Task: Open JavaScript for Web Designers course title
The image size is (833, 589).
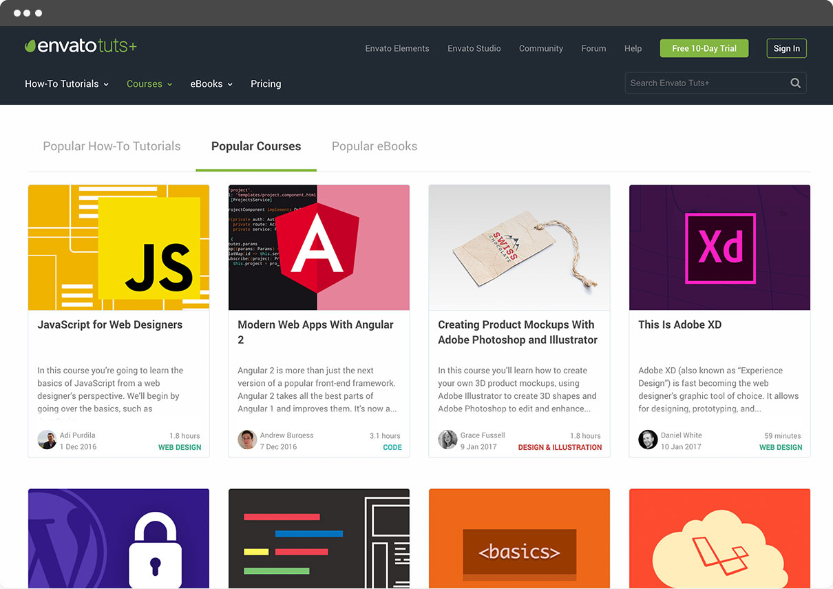Action: coord(110,324)
